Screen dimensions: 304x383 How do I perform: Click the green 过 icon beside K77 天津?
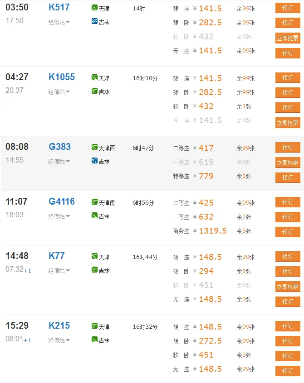(x=94, y=257)
